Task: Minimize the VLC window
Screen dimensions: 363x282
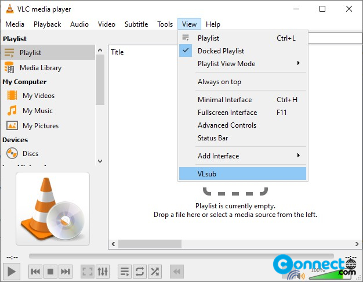Action: [296, 9]
